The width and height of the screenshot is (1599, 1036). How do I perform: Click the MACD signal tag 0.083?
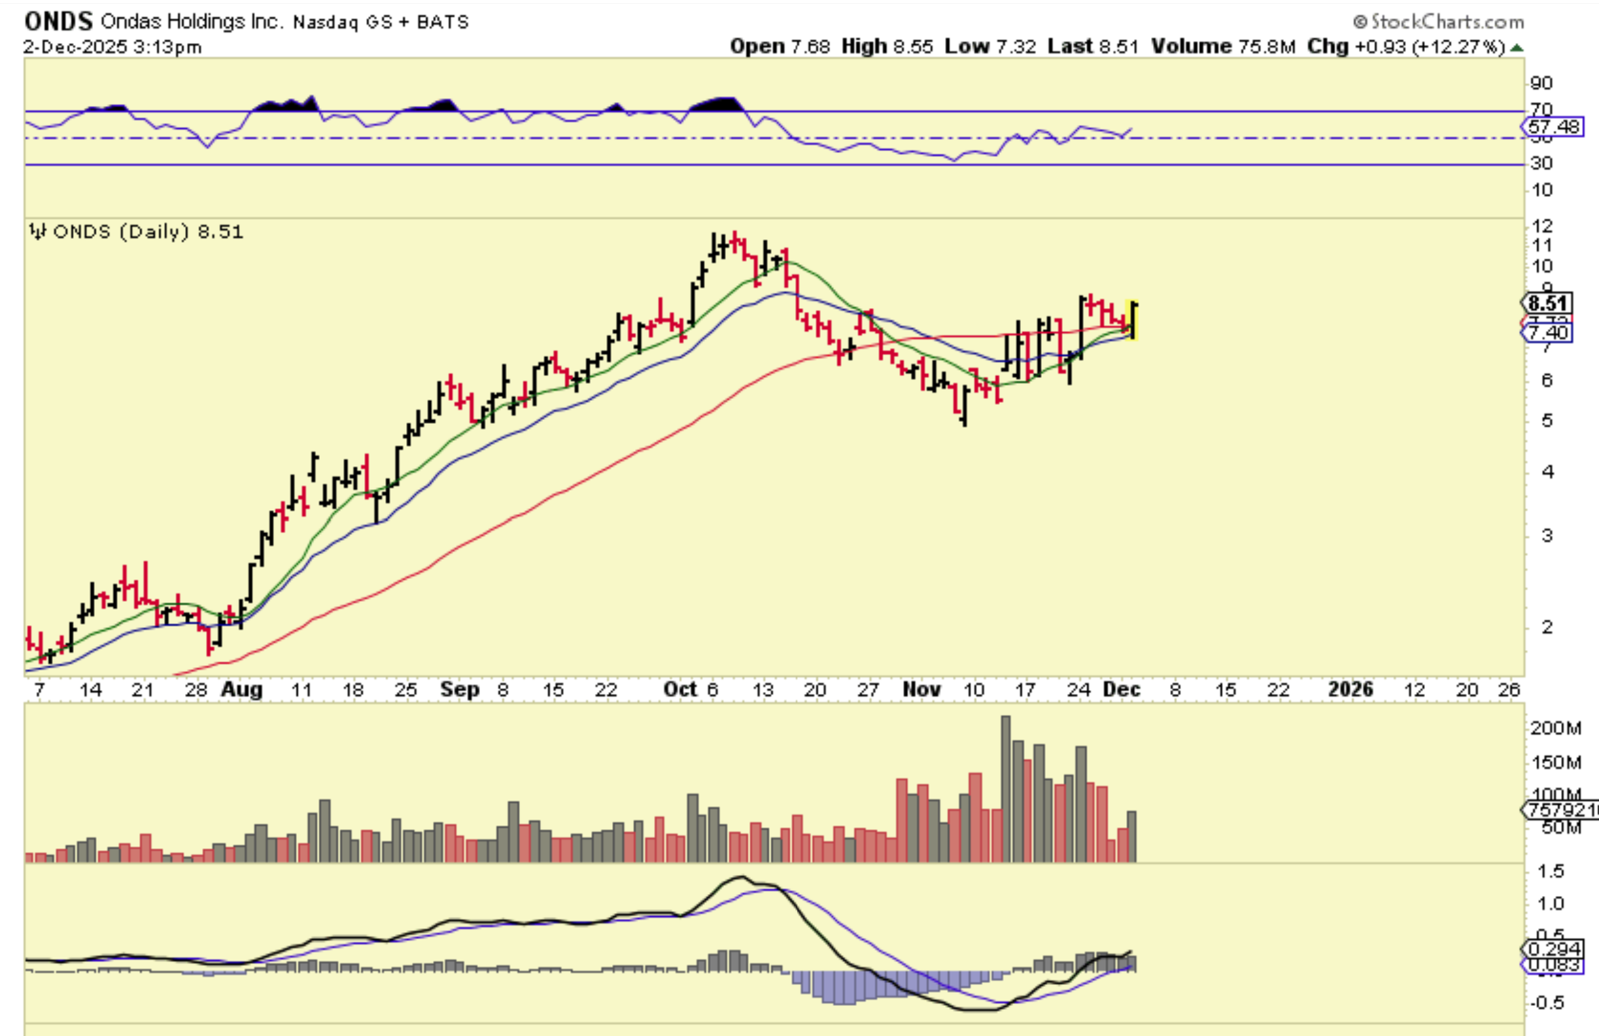pyautogui.click(x=1553, y=965)
